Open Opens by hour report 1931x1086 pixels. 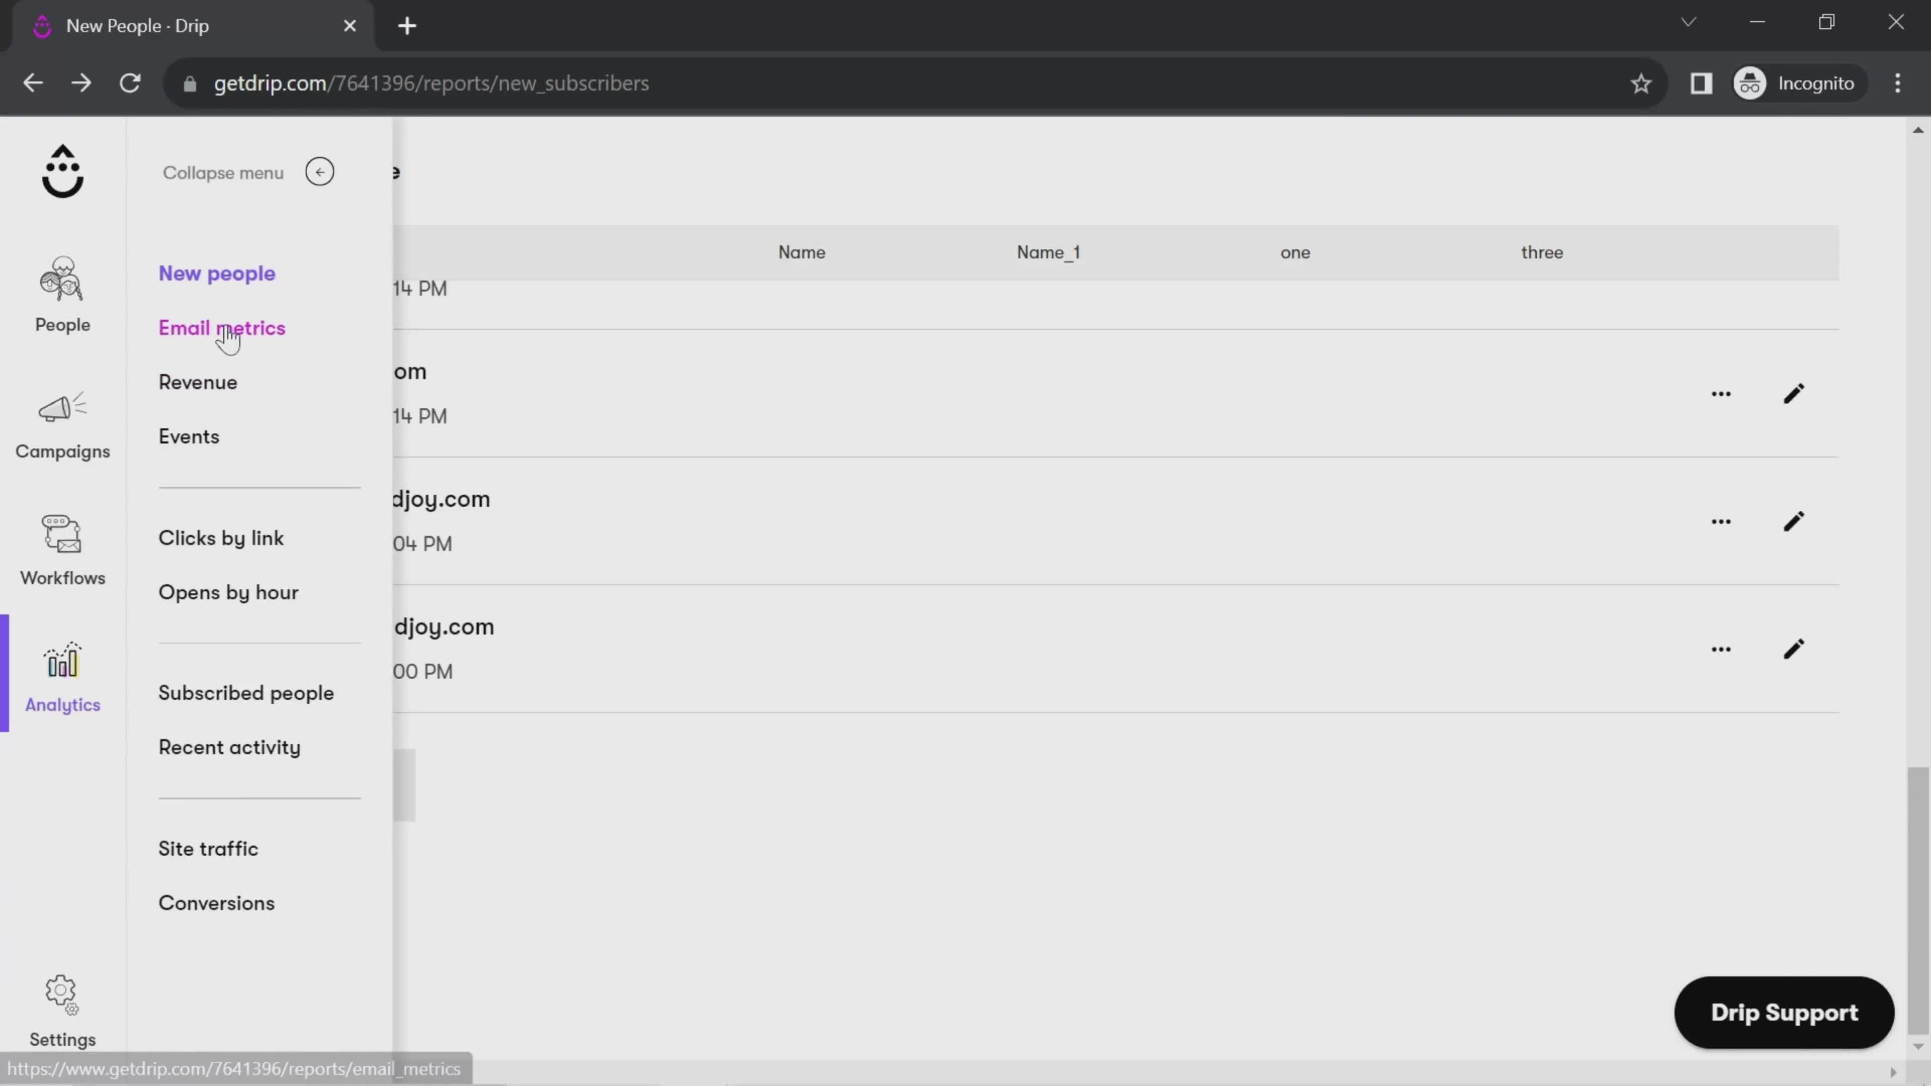coord(229,591)
